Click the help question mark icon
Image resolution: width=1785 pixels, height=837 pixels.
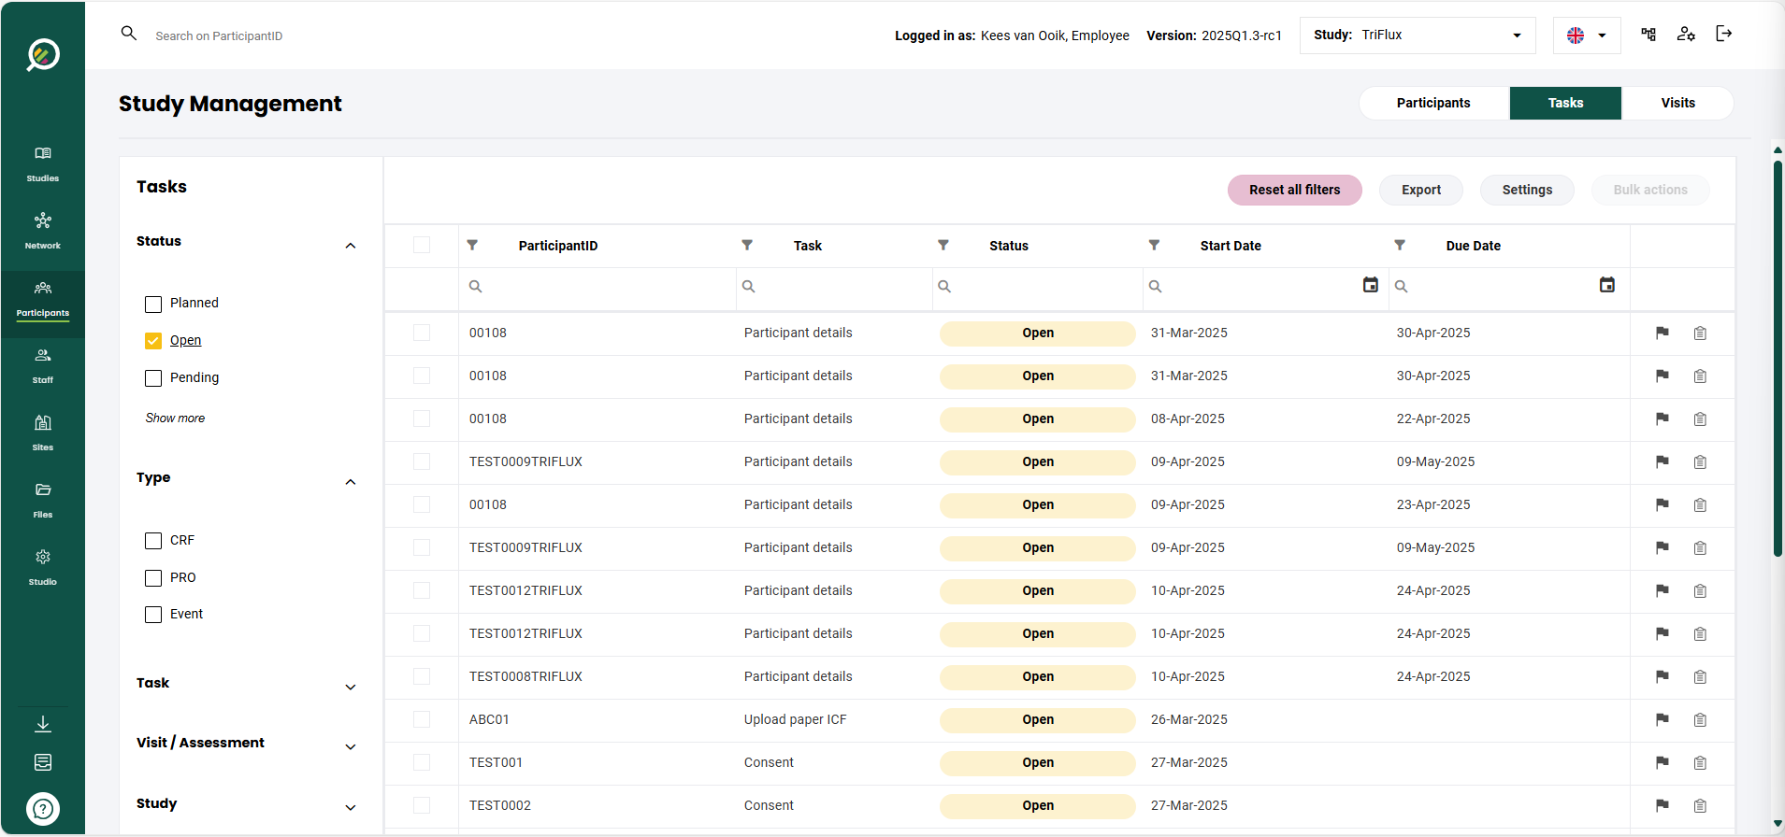pyautogui.click(x=43, y=809)
